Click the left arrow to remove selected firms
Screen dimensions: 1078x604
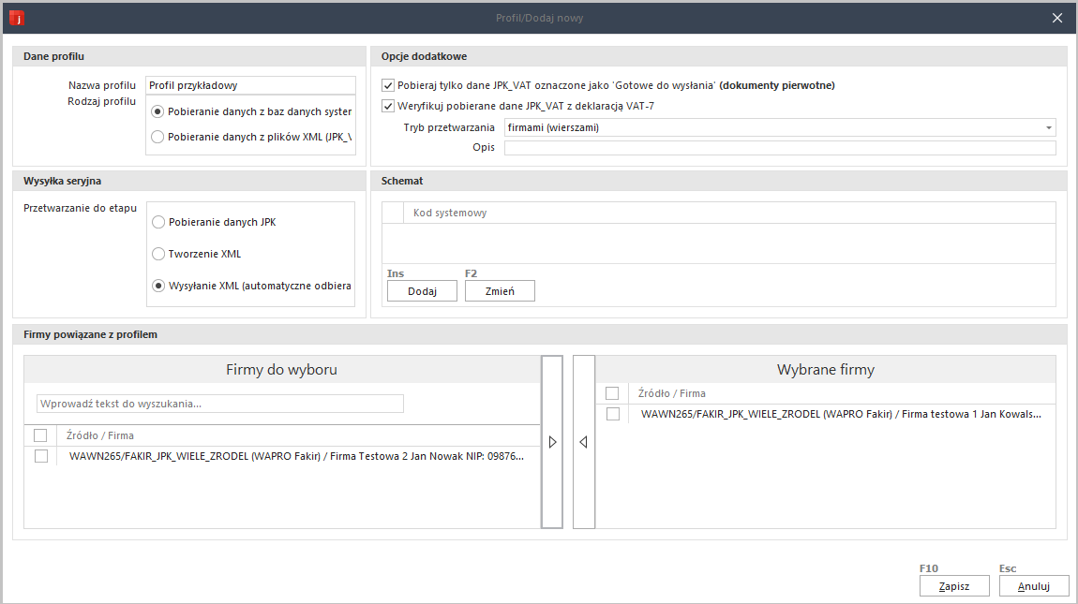583,442
